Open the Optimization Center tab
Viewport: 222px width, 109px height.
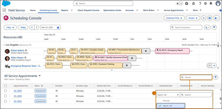[x=112, y=10]
